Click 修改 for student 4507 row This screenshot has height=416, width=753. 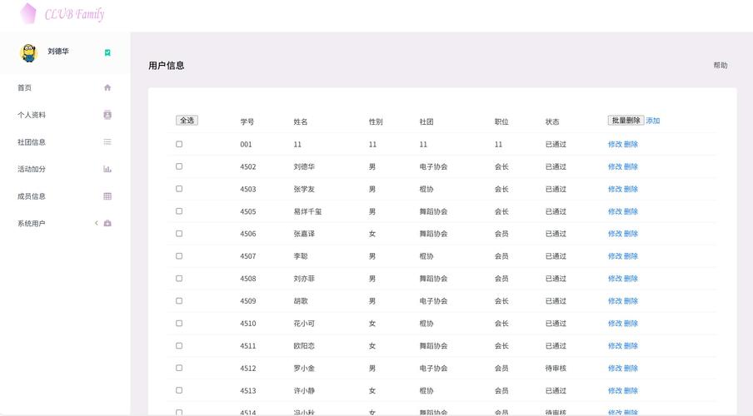pyautogui.click(x=615, y=256)
